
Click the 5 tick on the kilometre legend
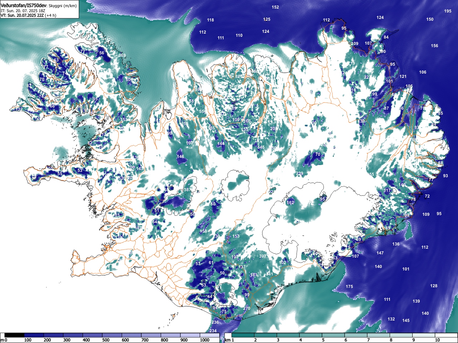[323, 340]
